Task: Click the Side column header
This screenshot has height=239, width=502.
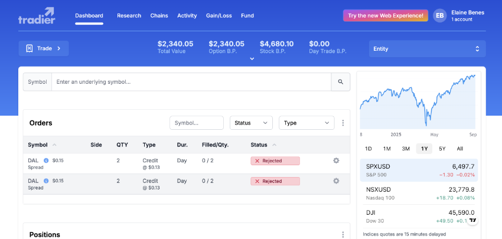Action: click(x=96, y=145)
